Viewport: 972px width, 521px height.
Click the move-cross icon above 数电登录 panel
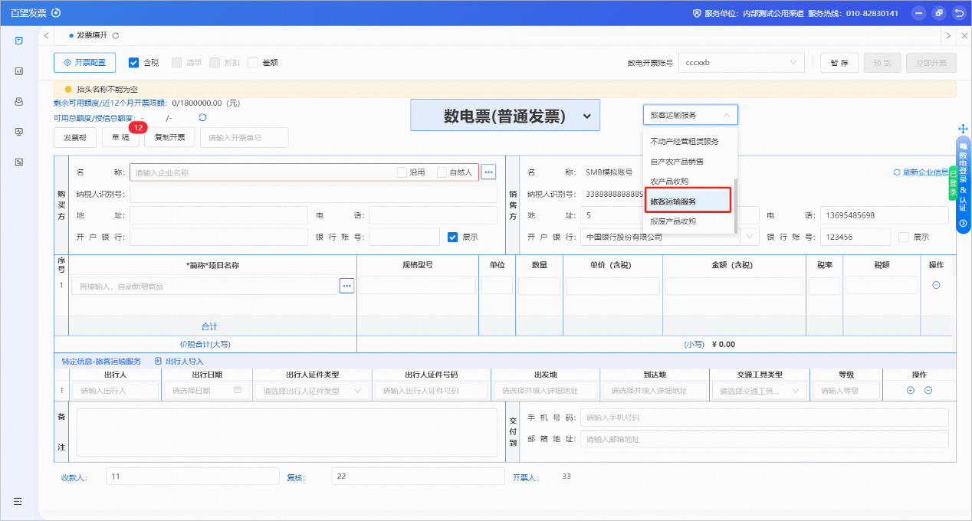click(964, 129)
